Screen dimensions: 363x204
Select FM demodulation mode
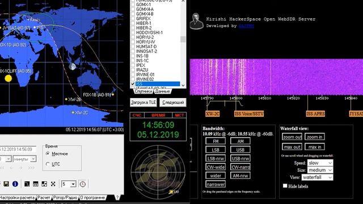click(216, 141)
